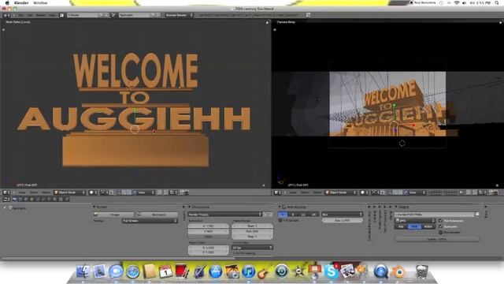Viewport: 504px width, 284px height.
Task: Click the scene browse icon beside the scene name field
Action: pyautogui.click(x=113, y=15)
